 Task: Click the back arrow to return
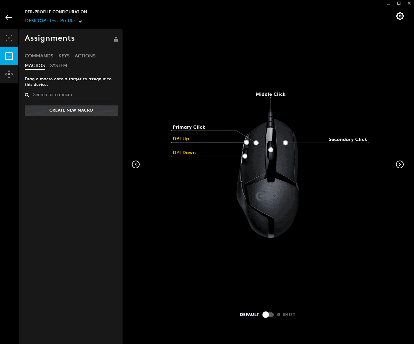click(9, 17)
